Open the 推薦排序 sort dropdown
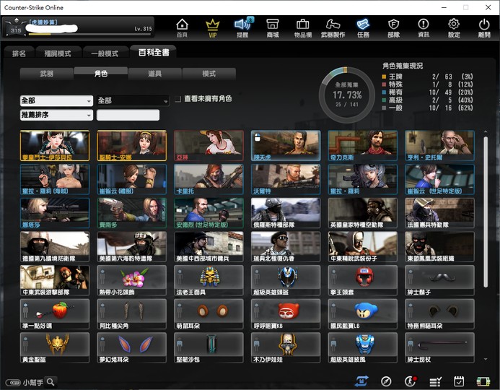This screenshot has width=500, height=390. [56, 115]
